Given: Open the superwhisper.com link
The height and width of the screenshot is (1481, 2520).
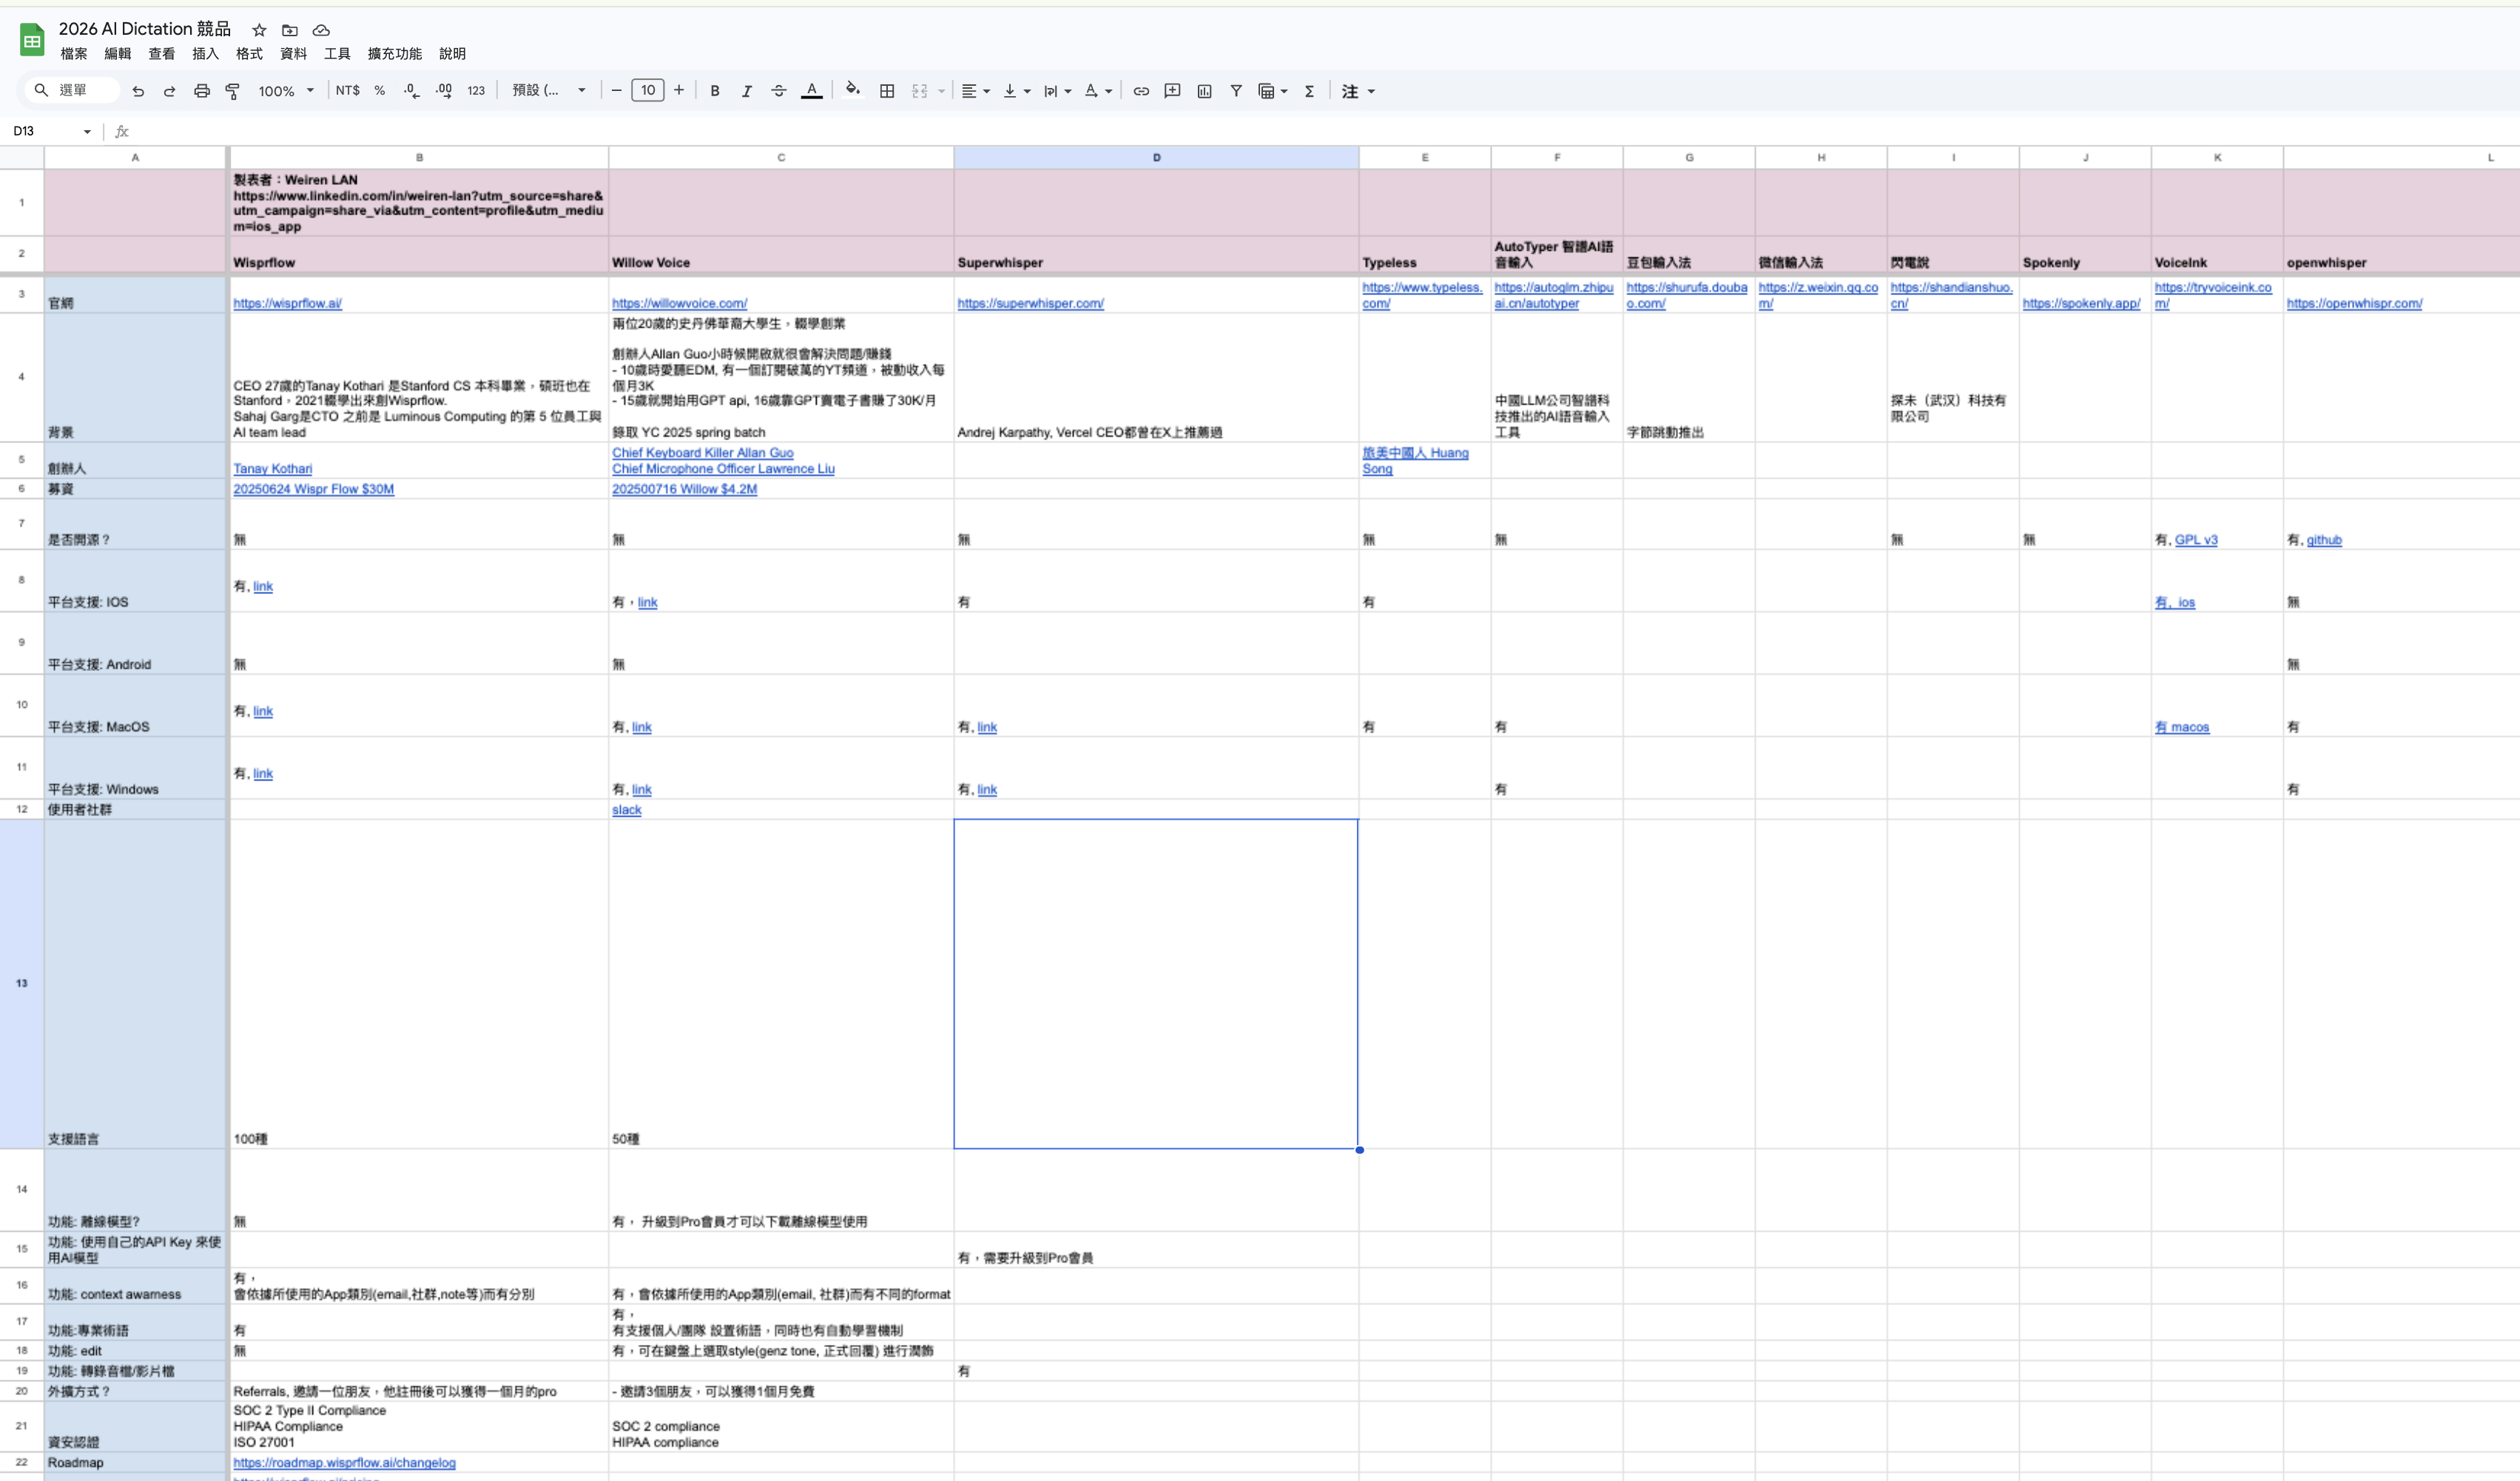Looking at the screenshot, I should pos(1030,303).
